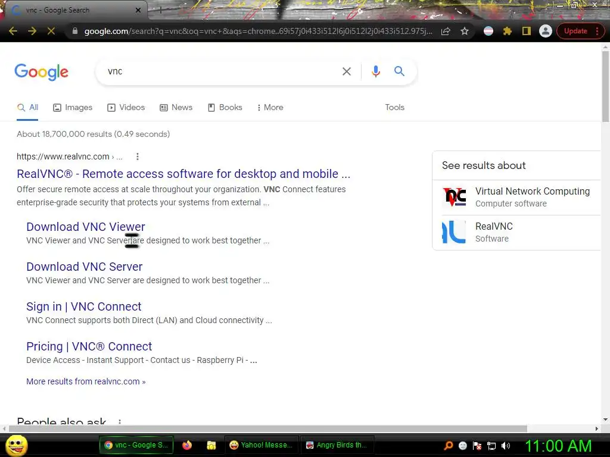
Task: Click the vertical scrollbar thumb
Action: point(605,86)
